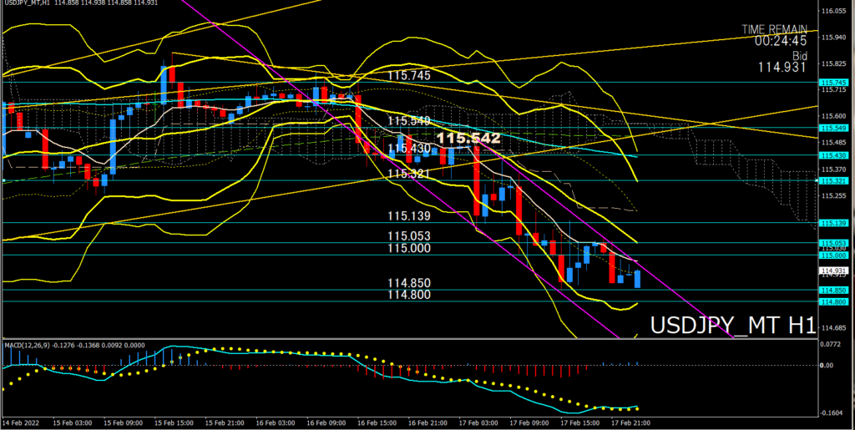The image size is (855, 430).
Task: Click the 115.321 line label inside the chart
Action: [x=409, y=174]
